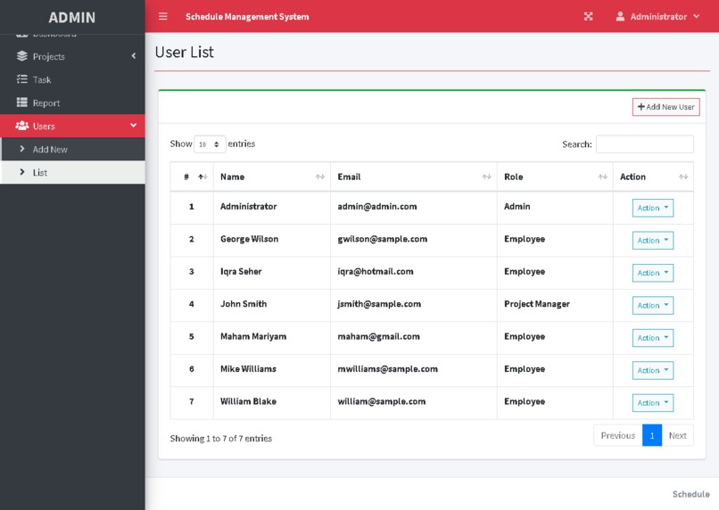719x510 pixels.
Task: Click the ADMIN brand title
Action: (x=72, y=18)
